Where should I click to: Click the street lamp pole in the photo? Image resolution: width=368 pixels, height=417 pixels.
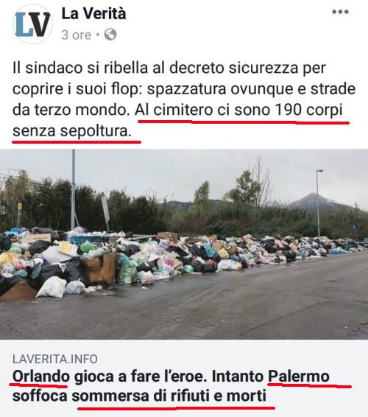point(318,202)
